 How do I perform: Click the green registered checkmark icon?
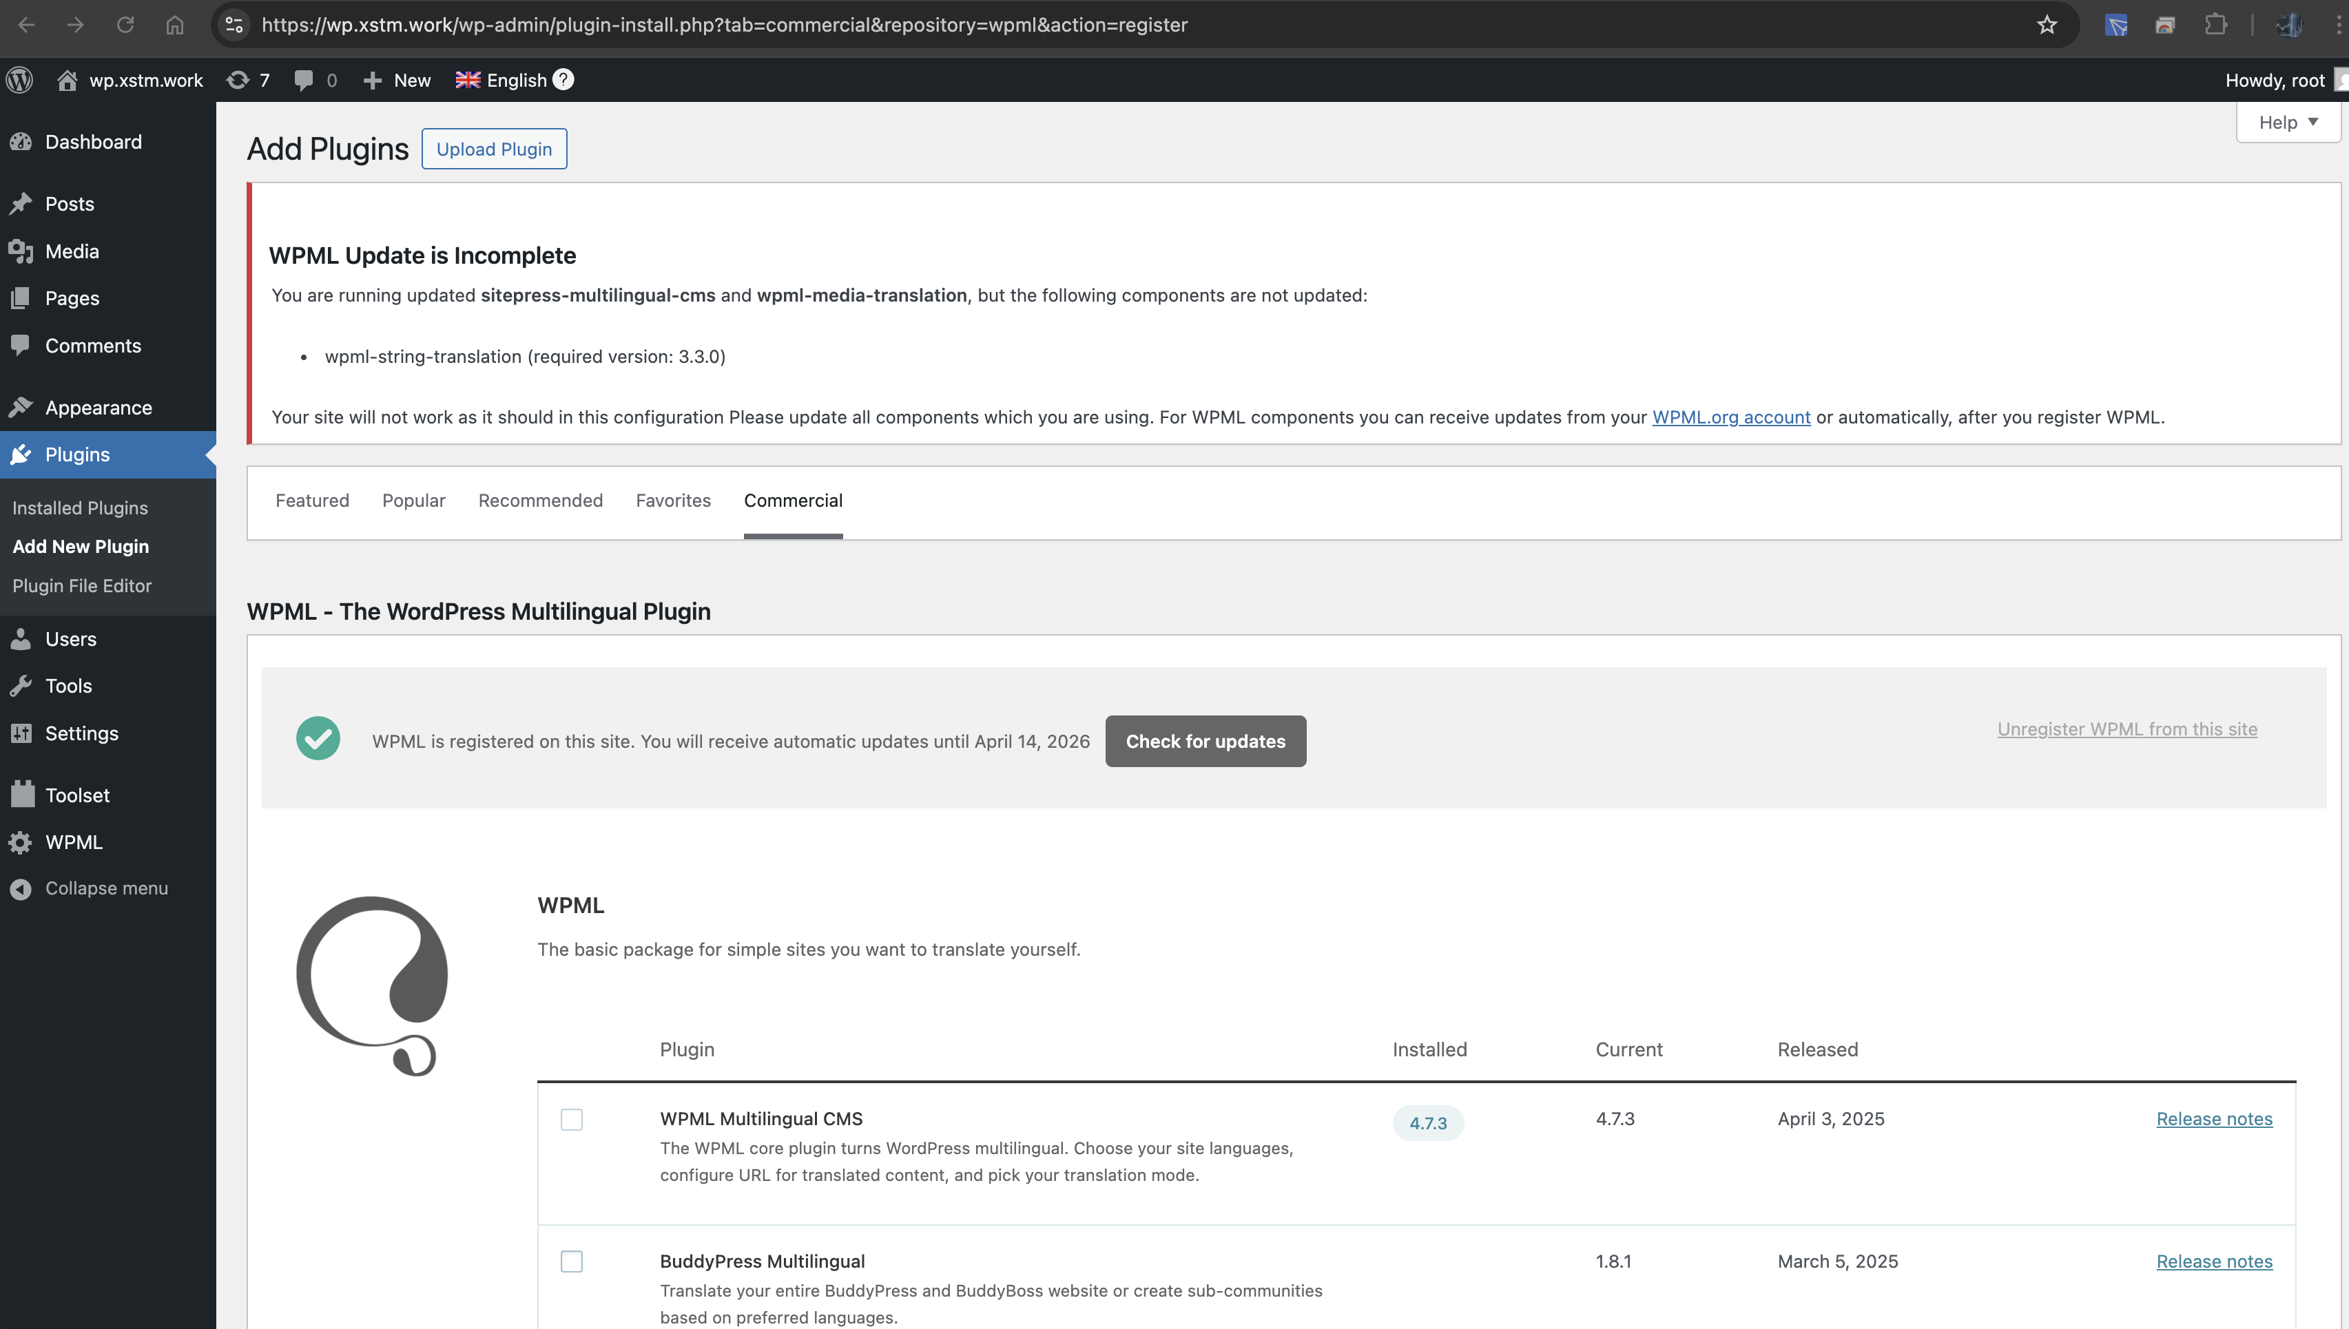[318, 738]
